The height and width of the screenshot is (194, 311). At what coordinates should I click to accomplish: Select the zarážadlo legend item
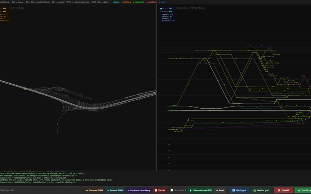pos(151,2)
